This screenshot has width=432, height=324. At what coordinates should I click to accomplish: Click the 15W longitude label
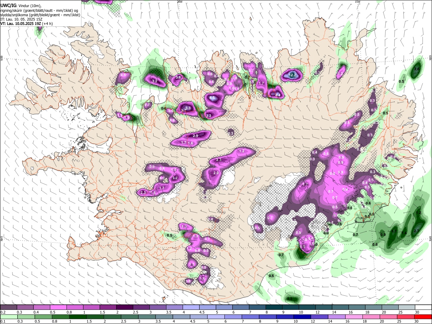coord(357,2)
